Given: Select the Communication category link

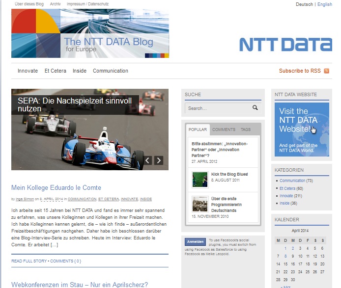Looking at the screenshot, I should tap(292, 181).
